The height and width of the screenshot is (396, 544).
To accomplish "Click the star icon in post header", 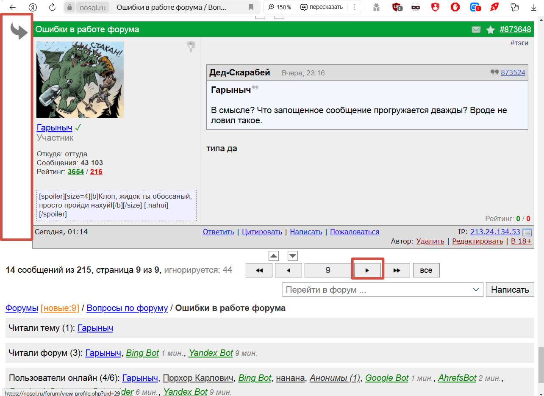I will (x=491, y=30).
